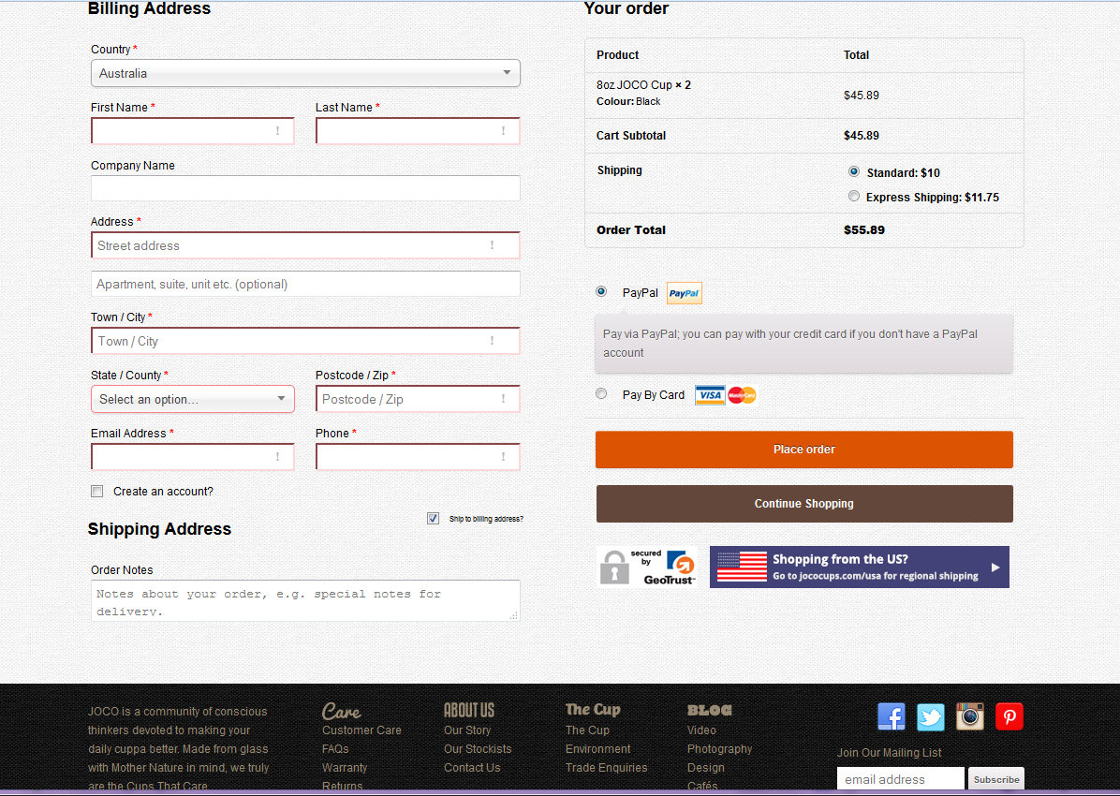Select Express Shipping option
1120x796 pixels.
(x=854, y=197)
